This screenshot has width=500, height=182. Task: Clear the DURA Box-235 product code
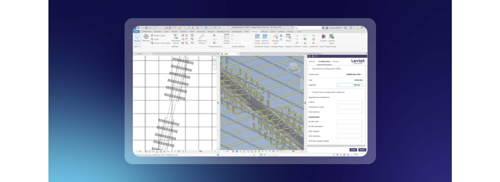(362, 75)
